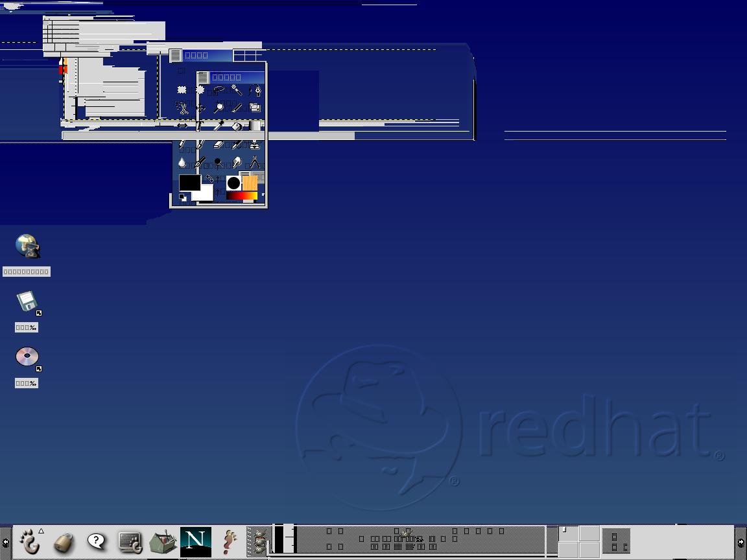Launch Netscape from the panel
Viewport: 747px width, 560px height.
tap(195, 542)
